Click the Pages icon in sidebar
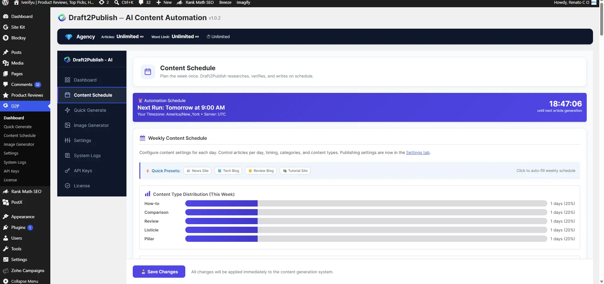The height and width of the screenshot is (284, 604). [x=6, y=74]
